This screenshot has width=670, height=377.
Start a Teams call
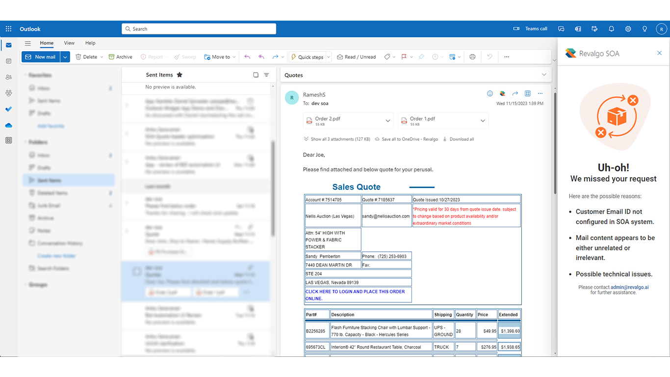point(530,29)
